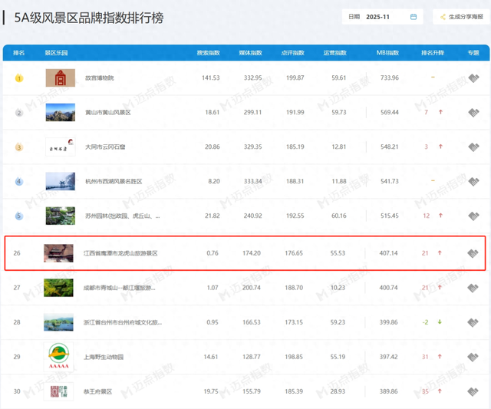Sort by 搜索指数 column header
The height and width of the screenshot is (409, 491).
[208, 53]
